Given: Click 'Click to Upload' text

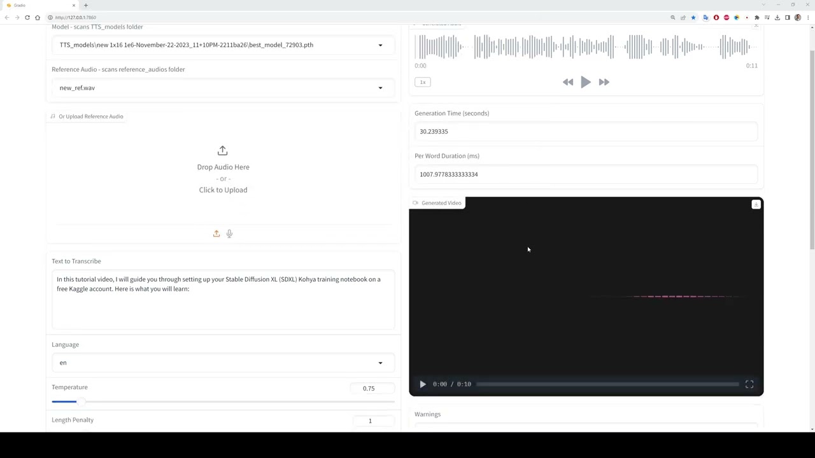Looking at the screenshot, I should [223, 190].
